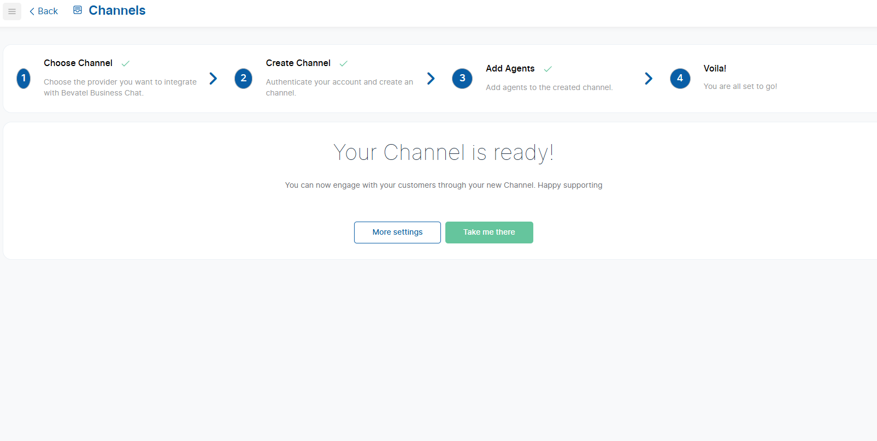Click the step 4 number circle

[x=680, y=79]
